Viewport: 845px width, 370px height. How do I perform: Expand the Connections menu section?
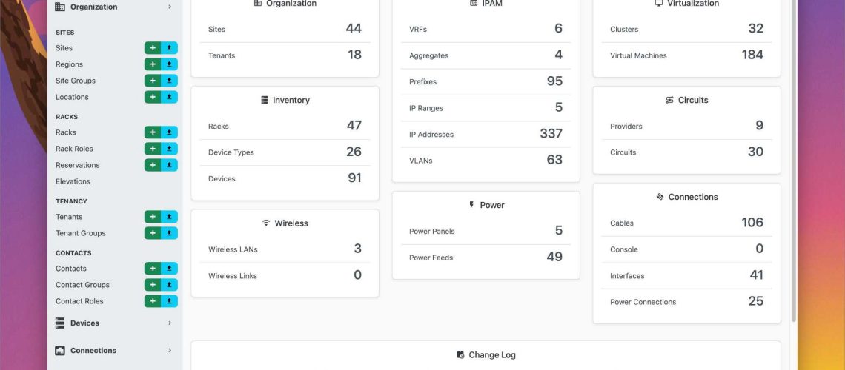coord(113,351)
